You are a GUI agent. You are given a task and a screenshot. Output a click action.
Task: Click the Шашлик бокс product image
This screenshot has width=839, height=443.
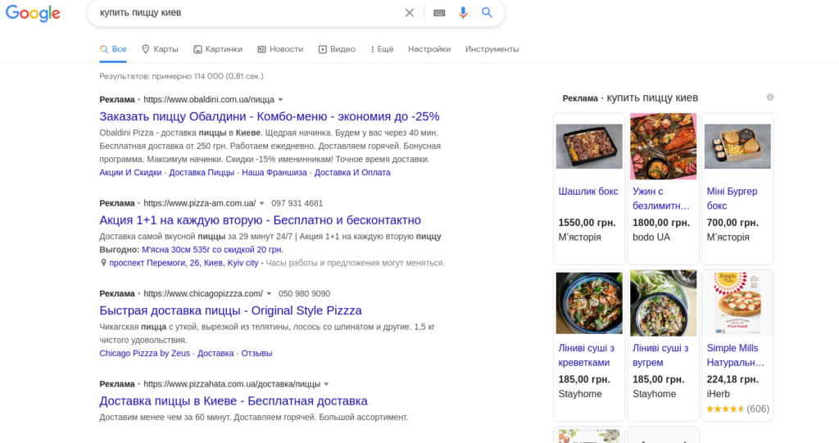point(589,146)
